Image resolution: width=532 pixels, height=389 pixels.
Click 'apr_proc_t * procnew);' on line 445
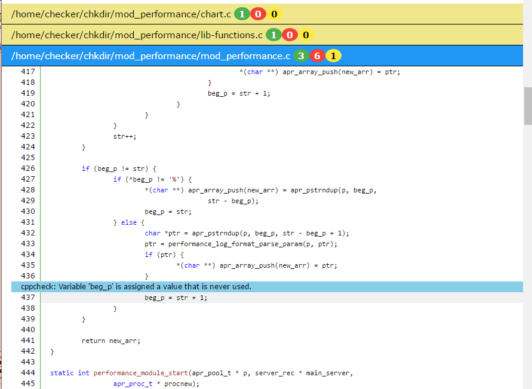tap(156, 384)
